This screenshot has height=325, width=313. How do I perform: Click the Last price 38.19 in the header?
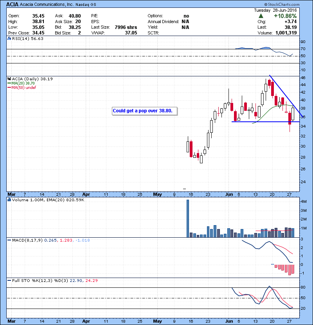coord(290,27)
